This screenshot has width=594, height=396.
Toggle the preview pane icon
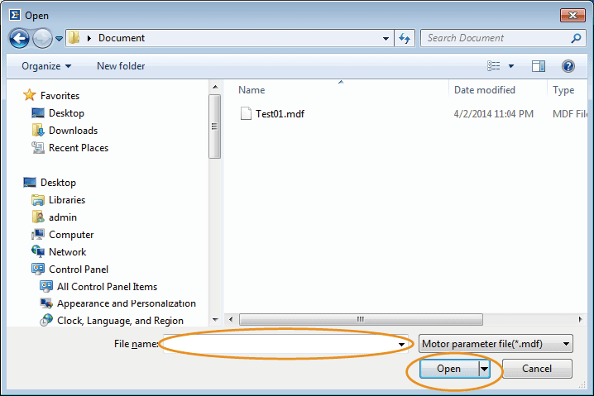tap(539, 66)
